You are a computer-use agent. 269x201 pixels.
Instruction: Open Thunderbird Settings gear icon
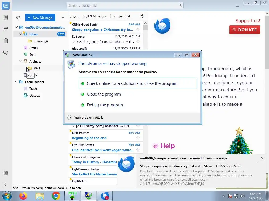pyautogui.click(x=6, y=173)
